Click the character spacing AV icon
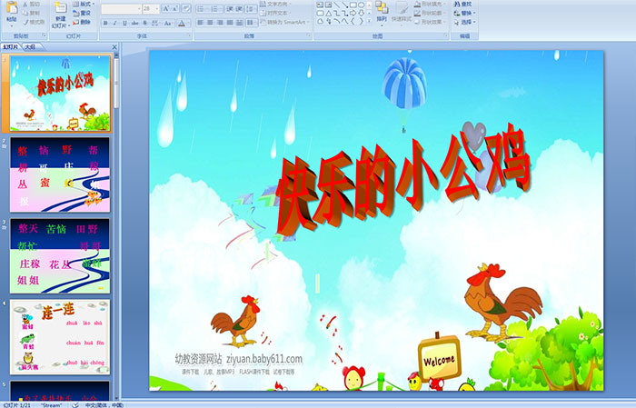 coord(155,23)
